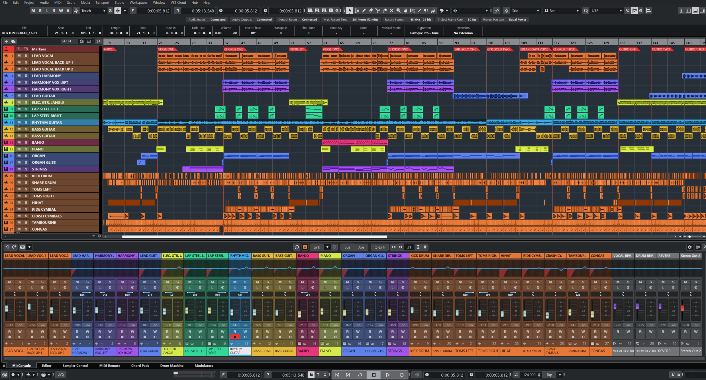Choose the Zoom magnifier tool
Image resolution: width=706 pixels, height=380 pixels.
pyautogui.click(x=399, y=11)
